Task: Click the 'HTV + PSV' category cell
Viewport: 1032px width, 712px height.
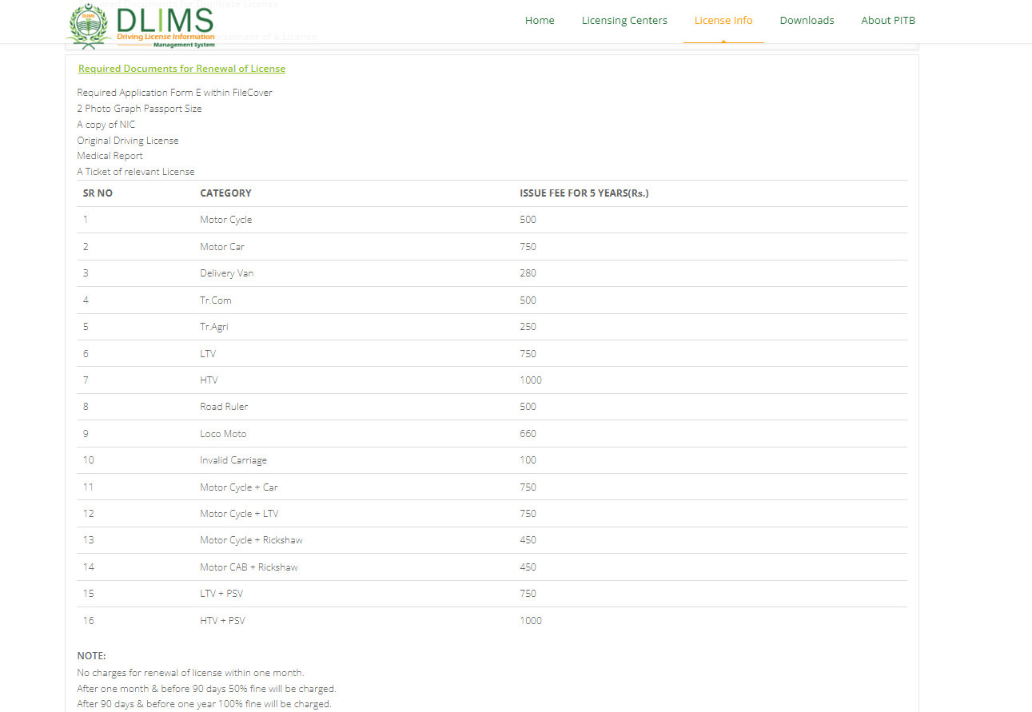Action: pyautogui.click(x=222, y=621)
